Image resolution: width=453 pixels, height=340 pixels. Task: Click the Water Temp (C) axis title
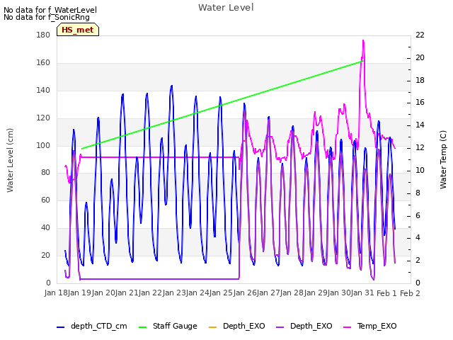[x=443, y=159]
